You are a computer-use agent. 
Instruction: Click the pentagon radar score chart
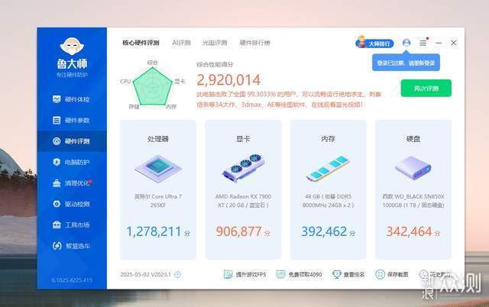[x=153, y=86]
